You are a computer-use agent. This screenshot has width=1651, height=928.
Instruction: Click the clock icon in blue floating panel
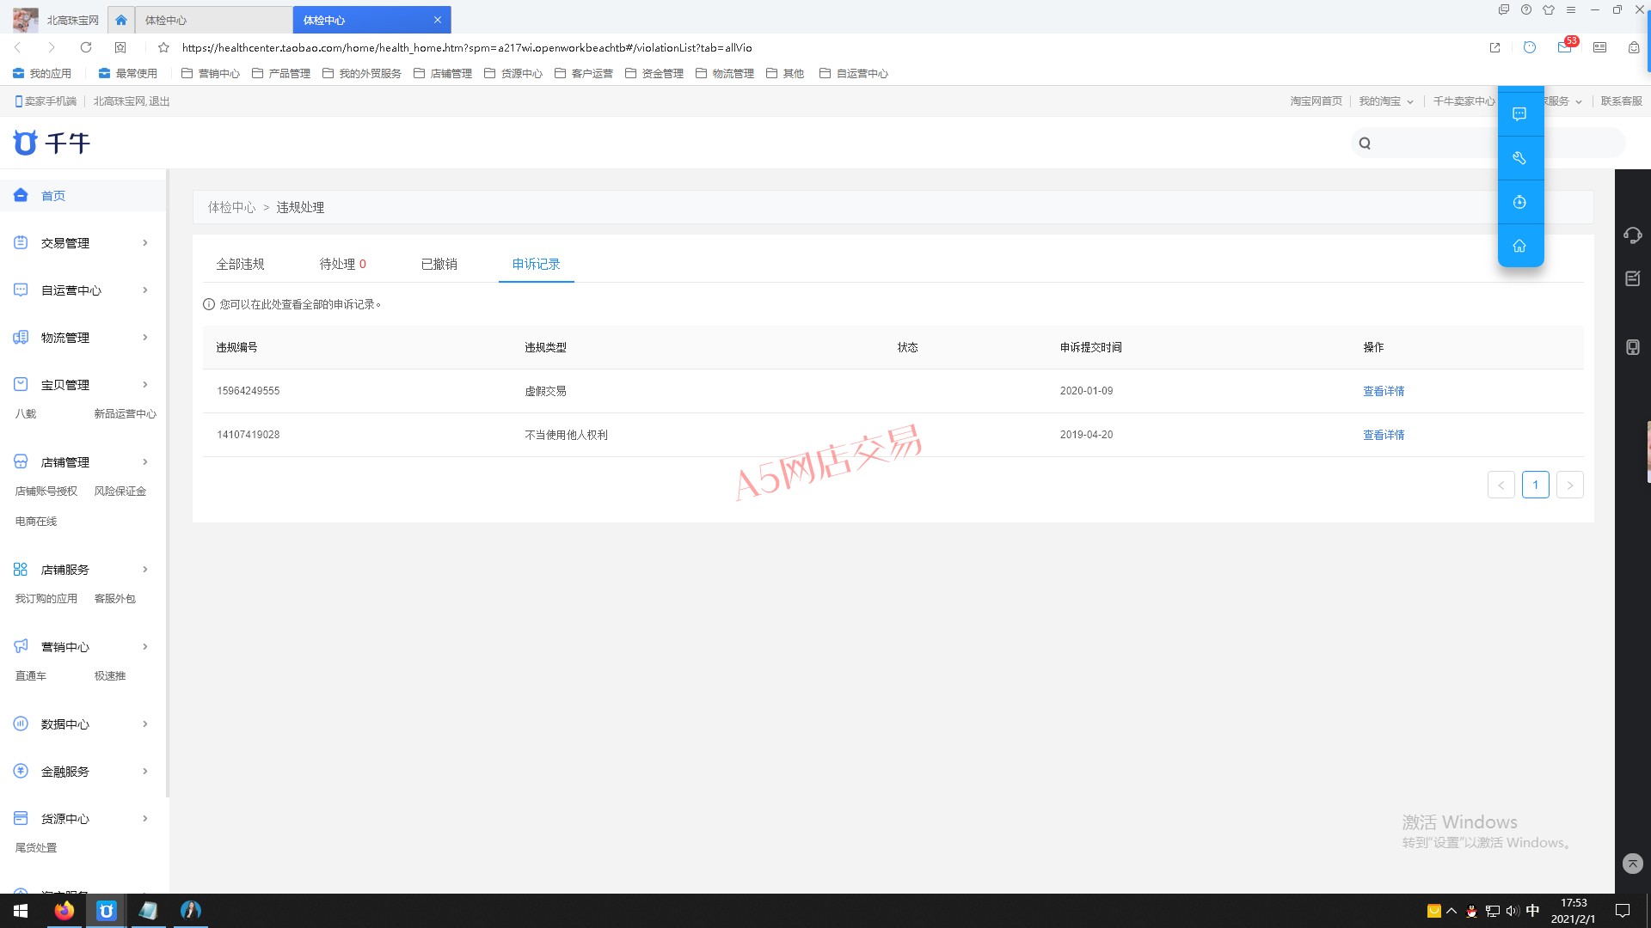coord(1519,202)
